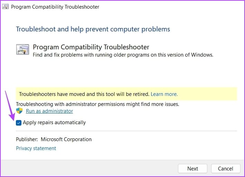Open the Learn more link
The width and height of the screenshot is (245, 177).
[x=164, y=94]
